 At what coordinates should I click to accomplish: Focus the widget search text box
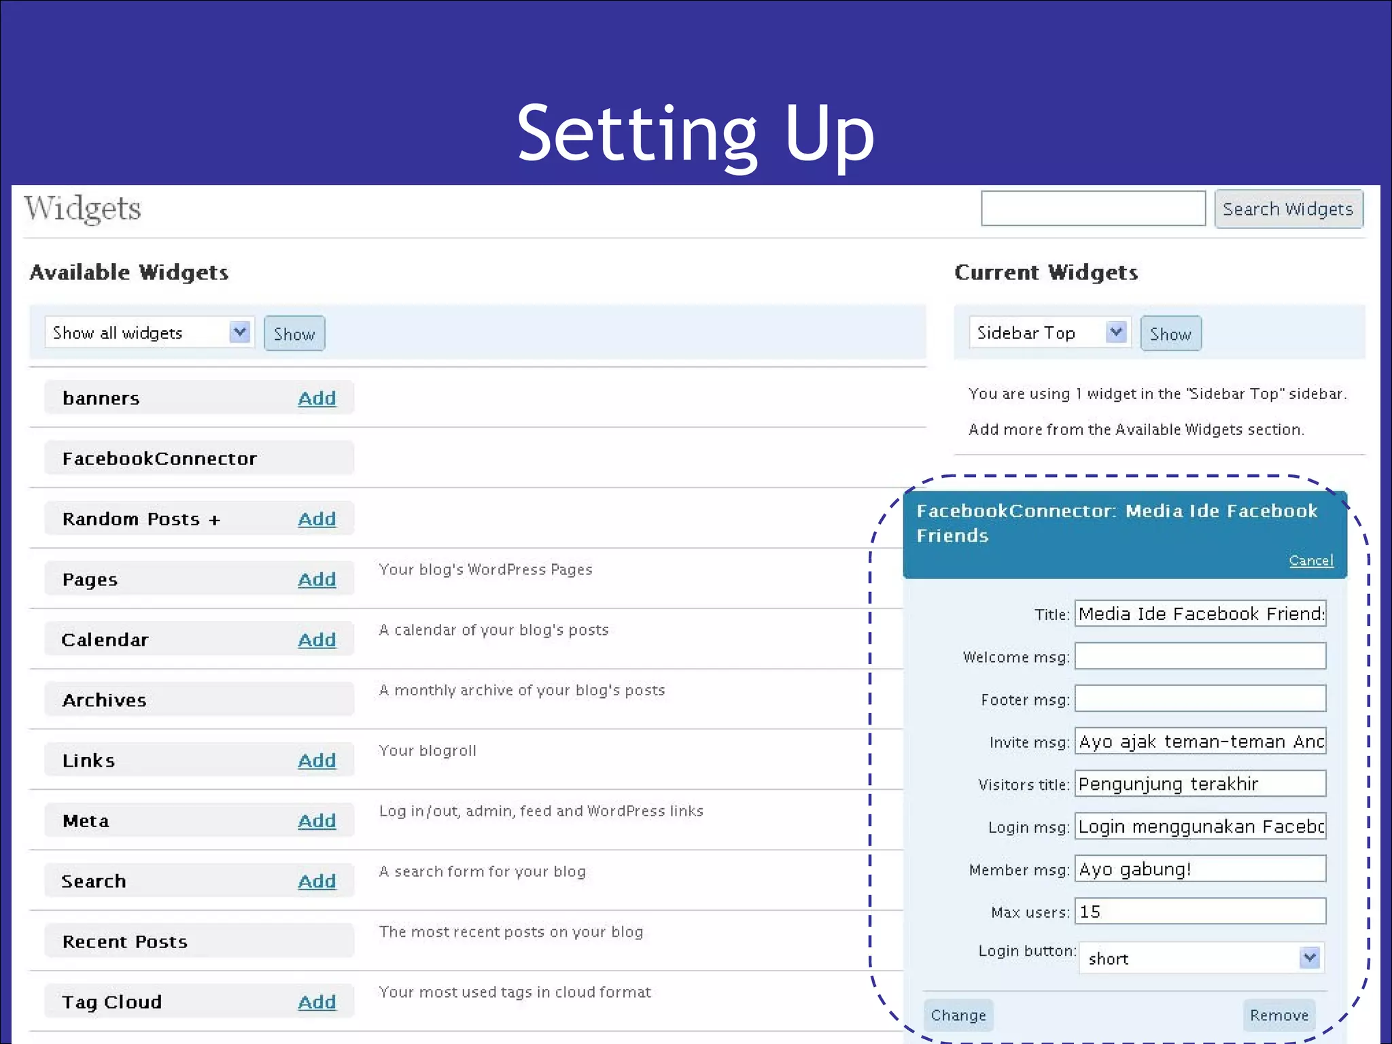click(1093, 209)
